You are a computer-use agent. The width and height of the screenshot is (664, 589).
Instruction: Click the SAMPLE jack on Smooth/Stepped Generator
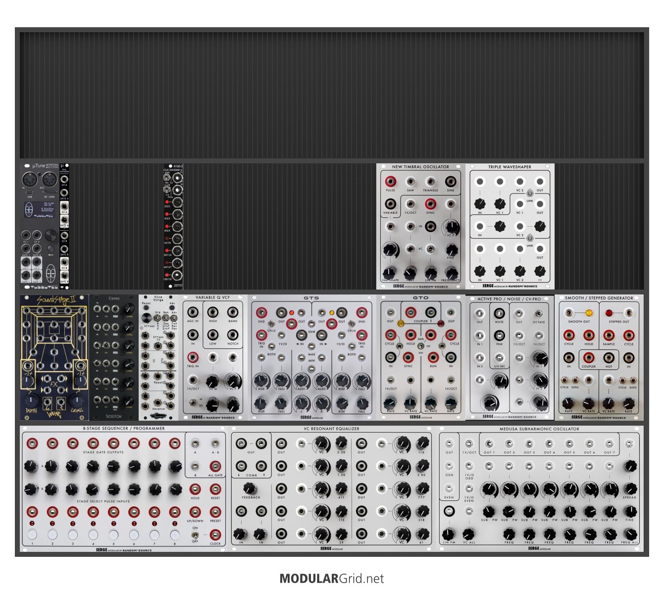[x=609, y=336]
